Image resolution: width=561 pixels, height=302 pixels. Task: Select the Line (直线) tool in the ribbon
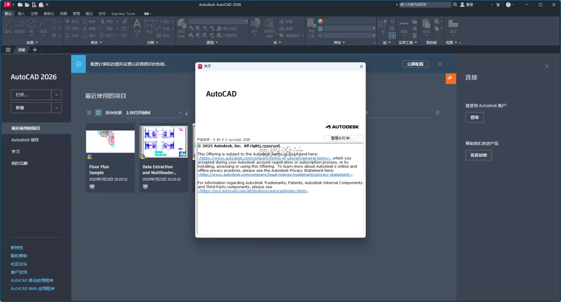pyautogui.click(x=8, y=26)
